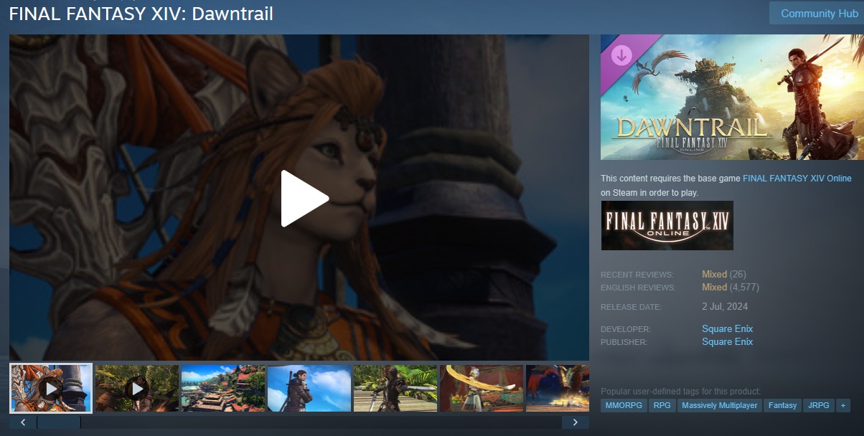Select the MMORPG tag

coord(623,406)
